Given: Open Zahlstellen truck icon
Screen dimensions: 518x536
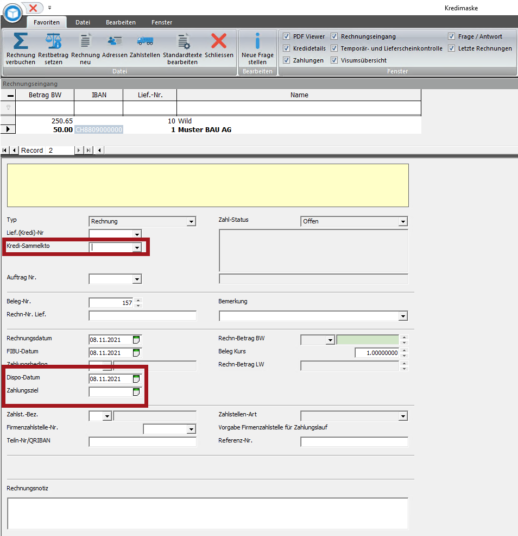Looking at the screenshot, I should click(145, 41).
